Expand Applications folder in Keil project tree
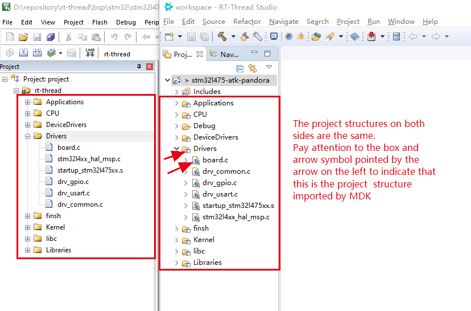Image resolution: width=471 pixels, height=311 pixels. (x=28, y=102)
